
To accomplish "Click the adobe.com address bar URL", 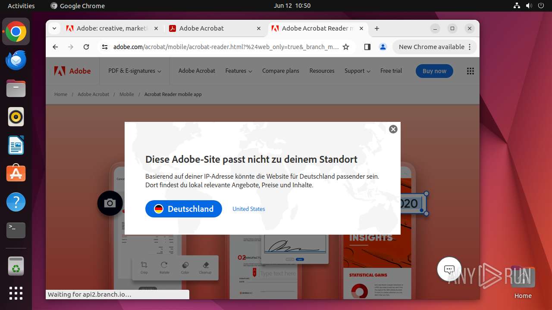I will pos(226,47).
